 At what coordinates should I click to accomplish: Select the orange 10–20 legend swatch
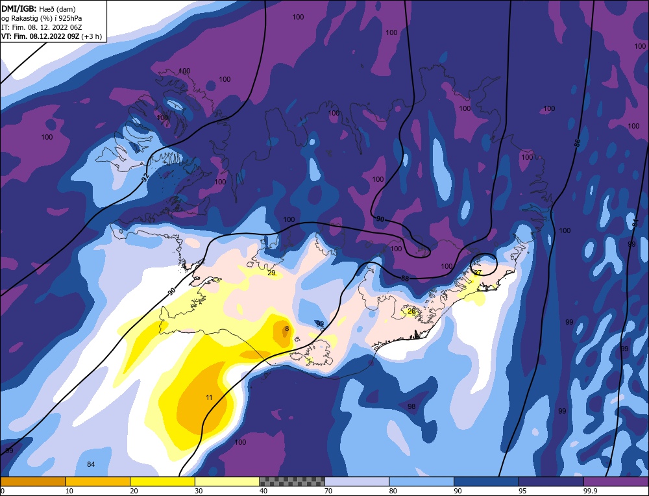click(98, 482)
